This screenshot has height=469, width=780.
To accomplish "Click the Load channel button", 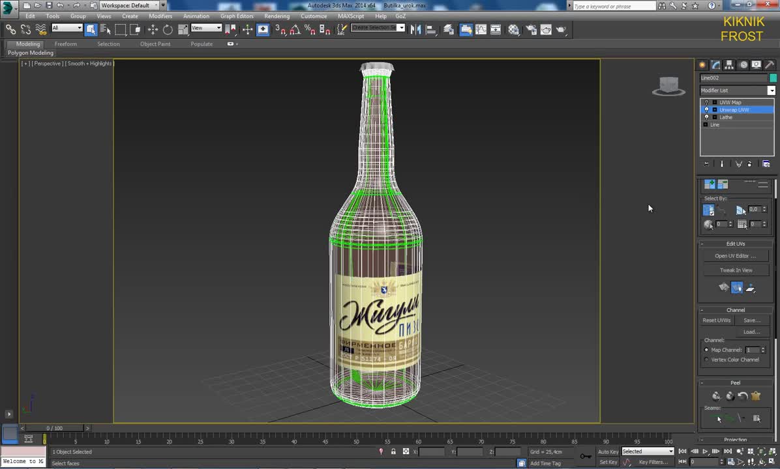I will (x=752, y=332).
